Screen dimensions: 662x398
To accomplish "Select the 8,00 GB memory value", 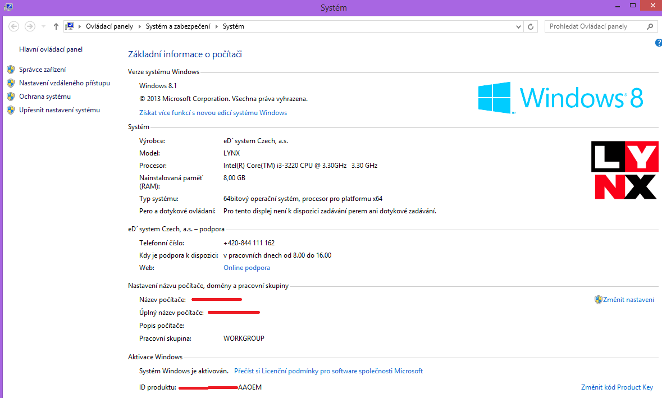I will [x=234, y=178].
